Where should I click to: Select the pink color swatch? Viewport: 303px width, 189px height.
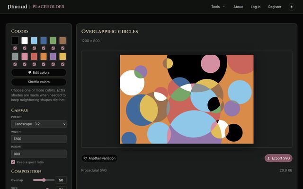click(x=25, y=57)
